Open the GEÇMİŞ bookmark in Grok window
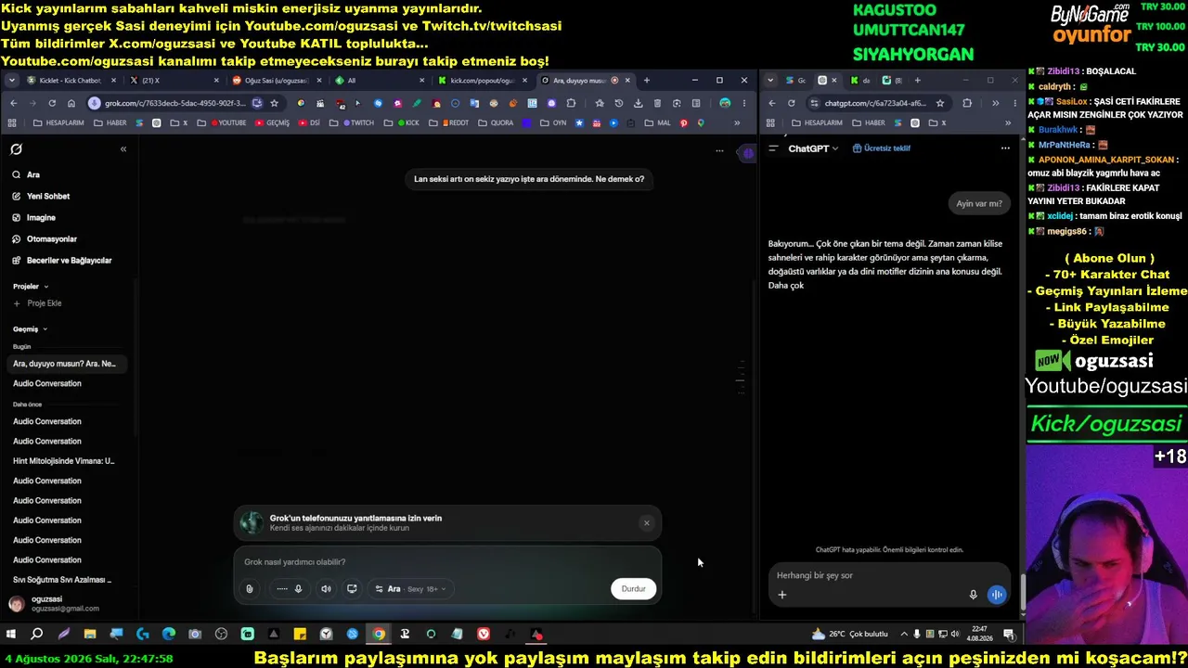This screenshot has width=1188, height=668. pyautogui.click(x=272, y=122)
